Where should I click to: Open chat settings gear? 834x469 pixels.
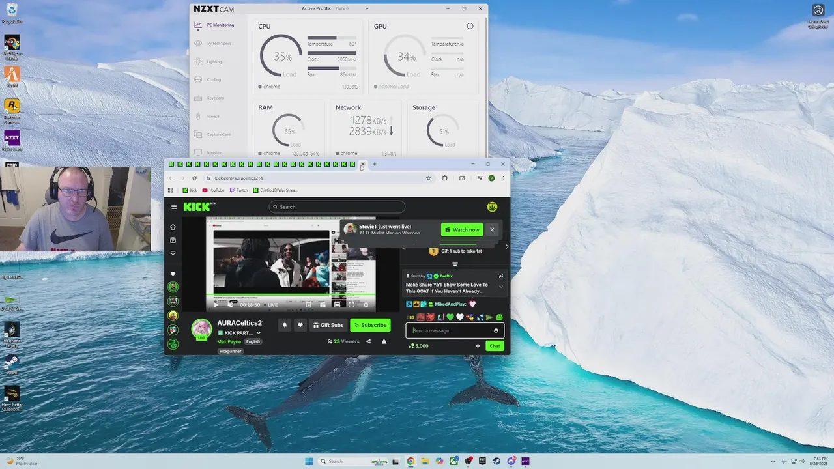tap(478, 346)
